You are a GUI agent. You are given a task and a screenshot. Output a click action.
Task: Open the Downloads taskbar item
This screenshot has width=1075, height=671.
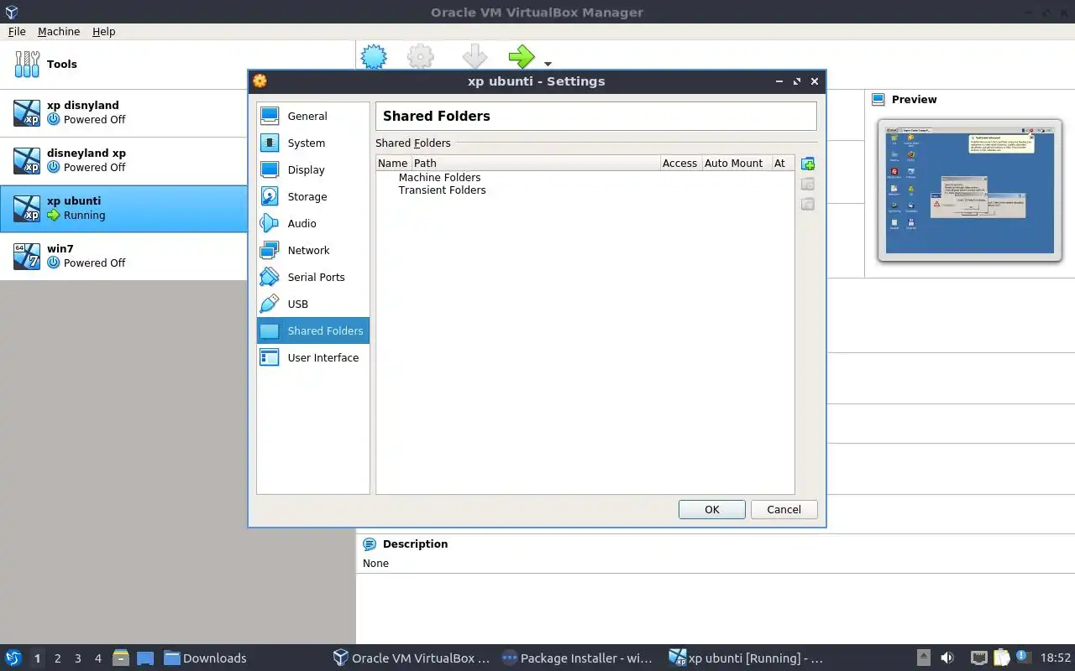click(x=205, y=658)
